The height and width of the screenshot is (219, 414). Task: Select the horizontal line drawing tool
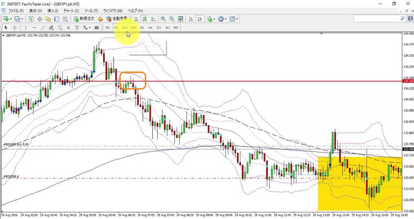[x=35, y=28]
